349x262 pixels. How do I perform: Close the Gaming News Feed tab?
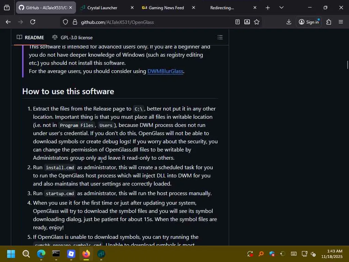tap(194, 8)
